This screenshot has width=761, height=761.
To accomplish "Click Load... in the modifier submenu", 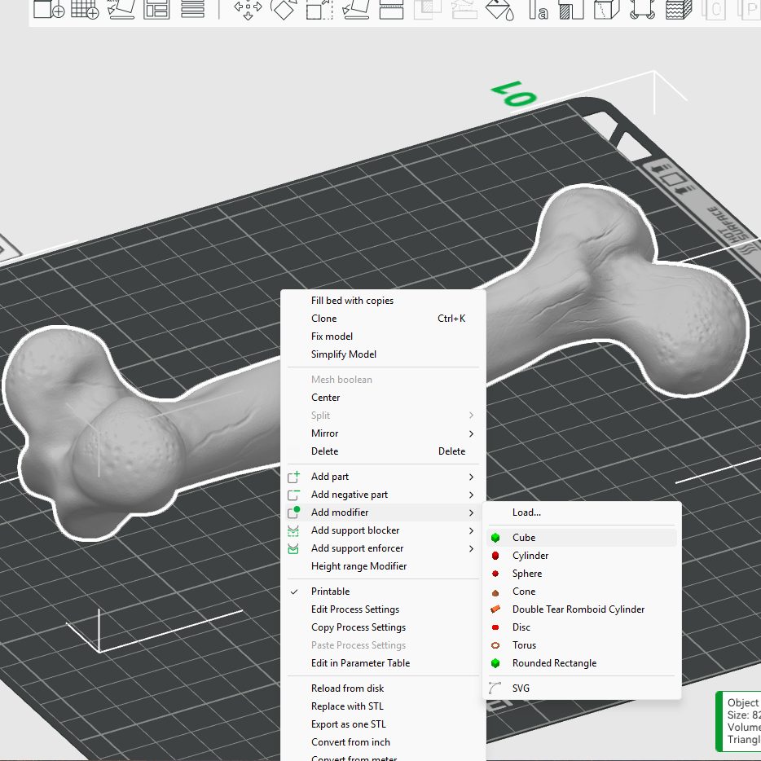I will click(x=526, y=512).
